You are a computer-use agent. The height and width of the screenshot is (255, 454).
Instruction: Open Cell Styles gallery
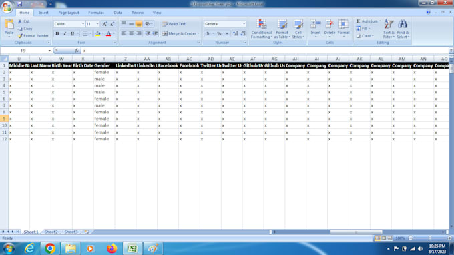tap(298, 29)
